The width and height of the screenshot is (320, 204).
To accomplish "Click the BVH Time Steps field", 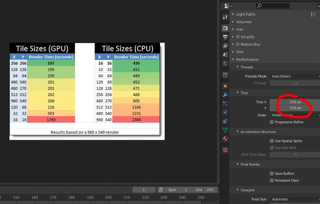I will [294, 154].
